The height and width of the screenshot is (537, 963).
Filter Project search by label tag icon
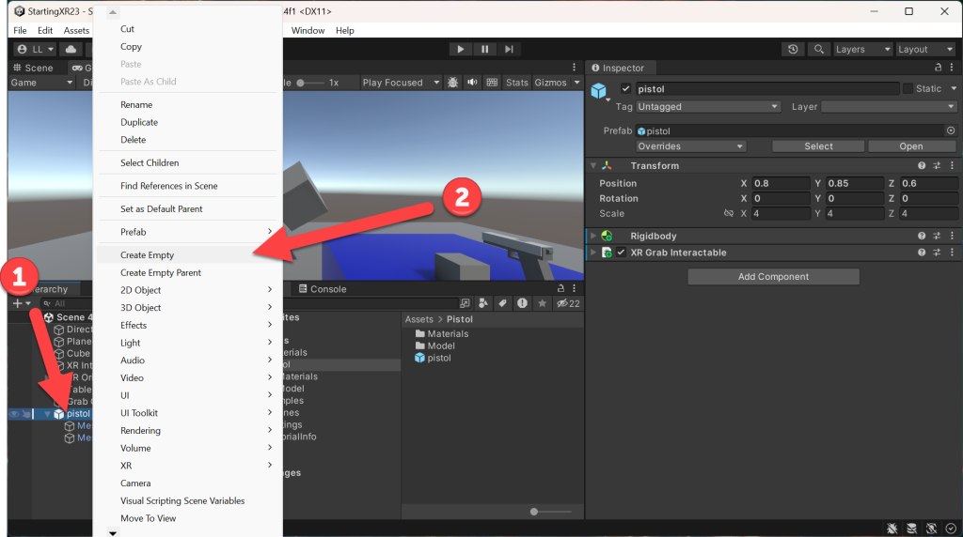coord(502,303)
